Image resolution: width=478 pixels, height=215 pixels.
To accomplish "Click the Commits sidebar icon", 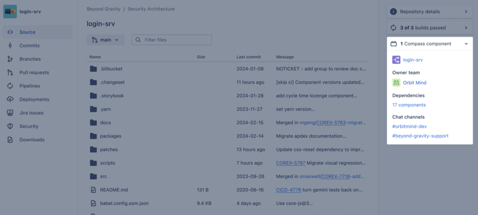I will coord(10,45).
